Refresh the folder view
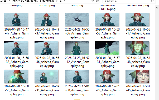This screenshot has height=100, width=159. click(x=97, y=1)
